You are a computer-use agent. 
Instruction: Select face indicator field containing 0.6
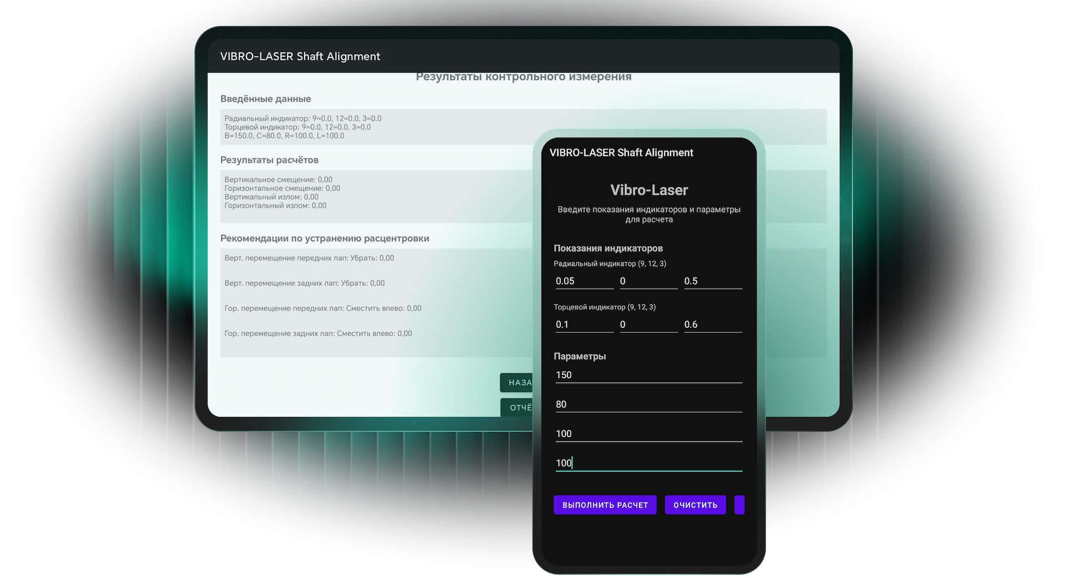[713, 325]
